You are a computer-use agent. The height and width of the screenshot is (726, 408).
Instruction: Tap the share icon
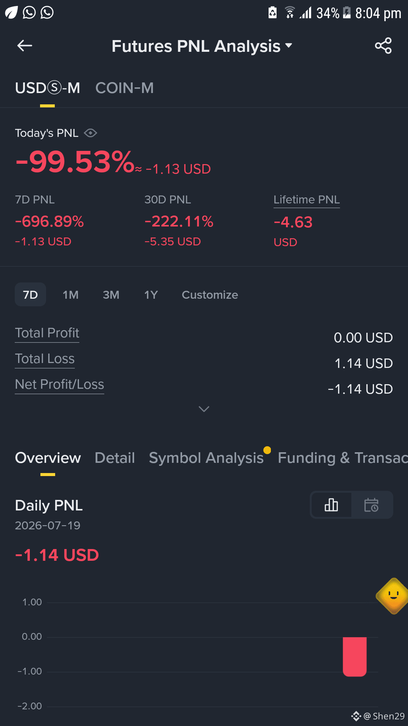point(383,46)
